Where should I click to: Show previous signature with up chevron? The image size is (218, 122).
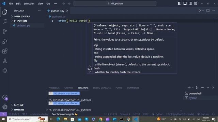(x=90, y=66)
